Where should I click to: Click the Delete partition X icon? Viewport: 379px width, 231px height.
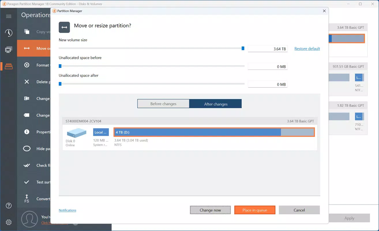[x=27, y=82]
